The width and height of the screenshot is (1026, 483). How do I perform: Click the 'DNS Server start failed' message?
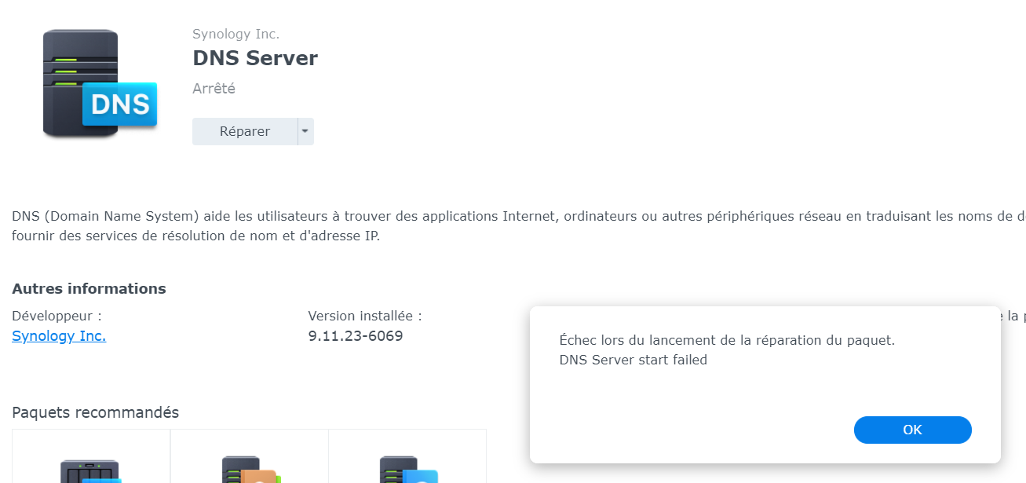633,360
